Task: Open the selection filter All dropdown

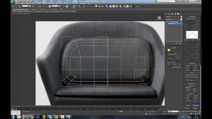Action: 25,6
